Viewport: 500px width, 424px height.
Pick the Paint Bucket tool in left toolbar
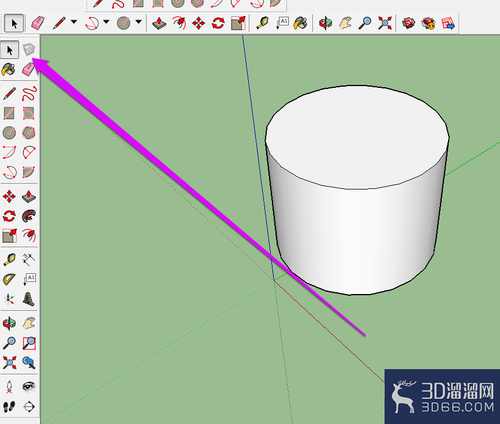tap(9, 69)
